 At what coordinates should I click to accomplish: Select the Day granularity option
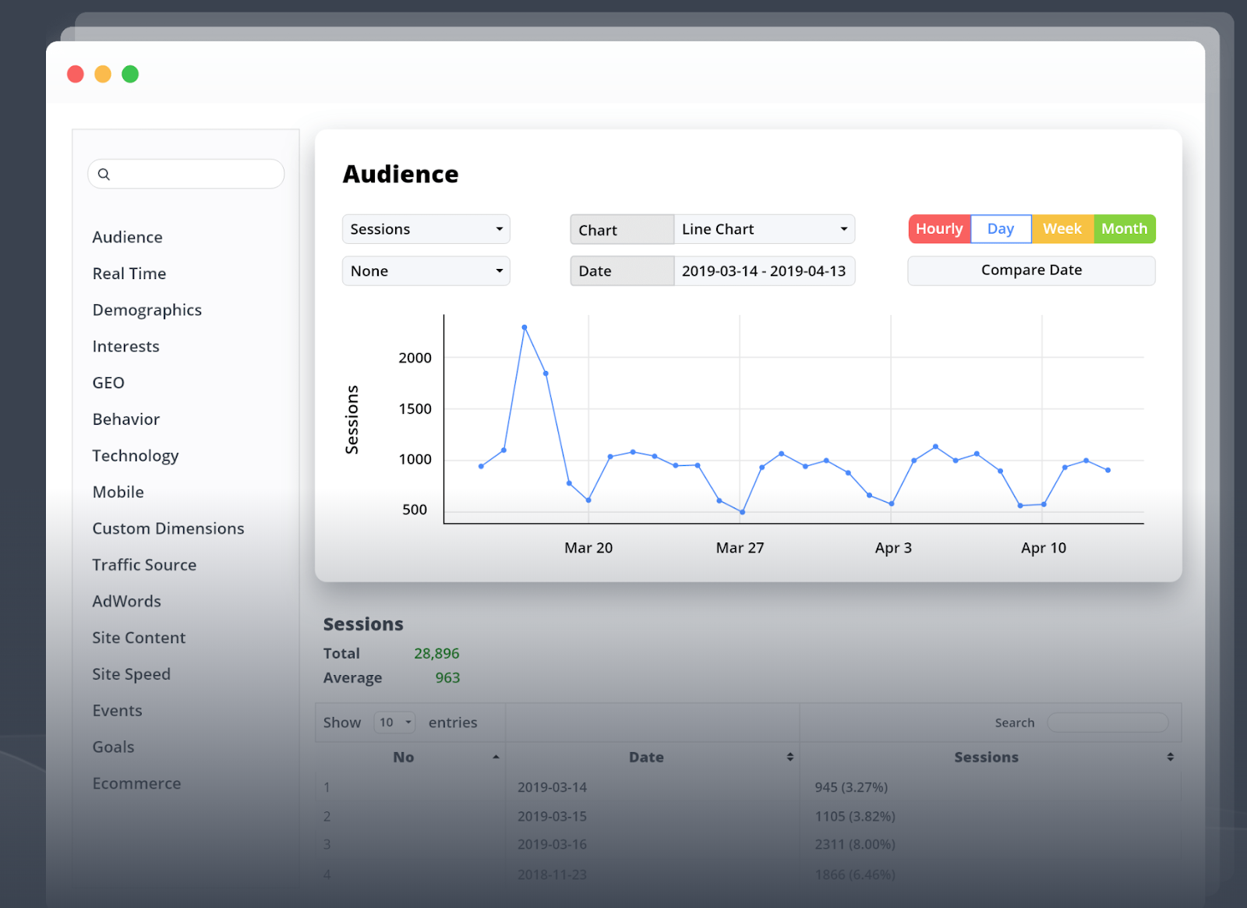coord(1001,229)
